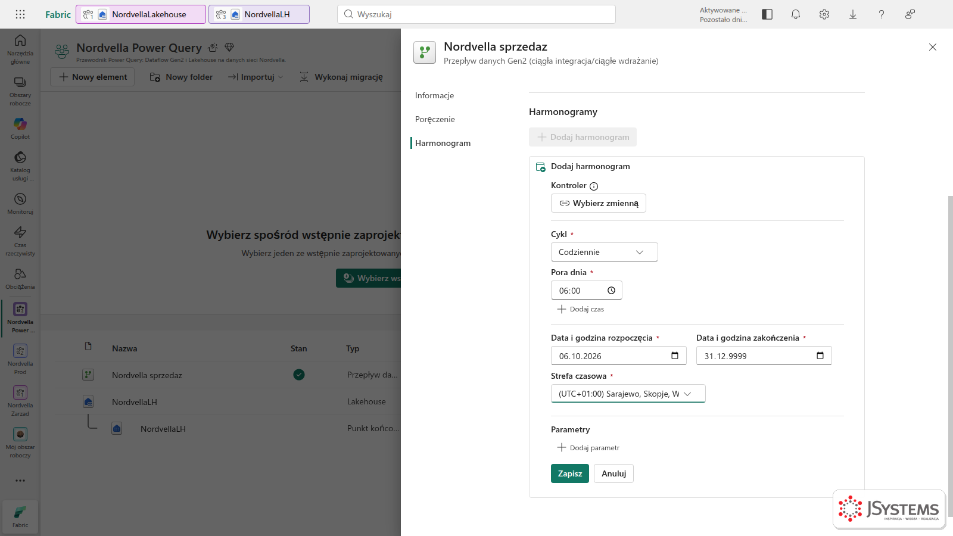953x536 pixels.
Task: Open the Poręczenie settings section
Action: [x=435, y=119]
